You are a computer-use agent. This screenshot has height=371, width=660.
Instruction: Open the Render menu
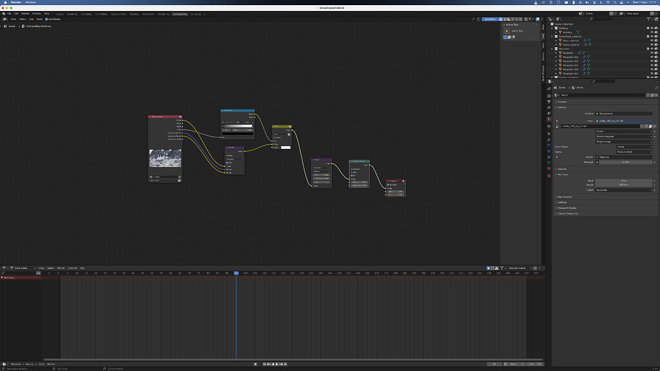tap(25, 14)
